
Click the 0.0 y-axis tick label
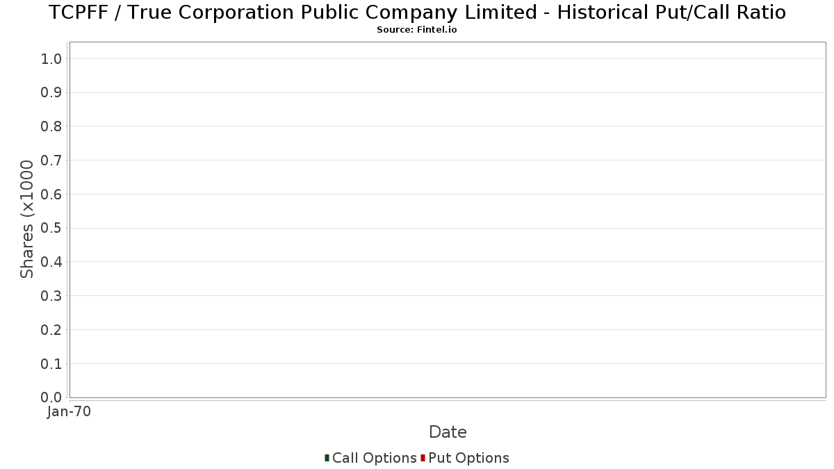pyautogui.click(x=51, y=397)
